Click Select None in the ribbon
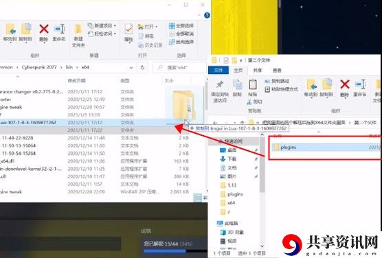Image resolution: width=382 pixels, height=258 pixels. click(181, 34)
